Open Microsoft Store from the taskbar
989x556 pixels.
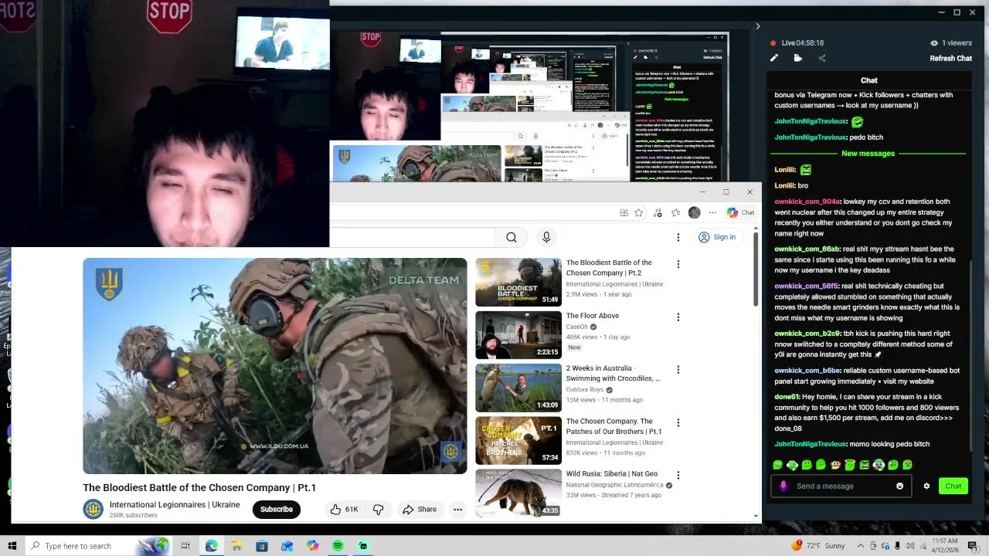[262, 546]
